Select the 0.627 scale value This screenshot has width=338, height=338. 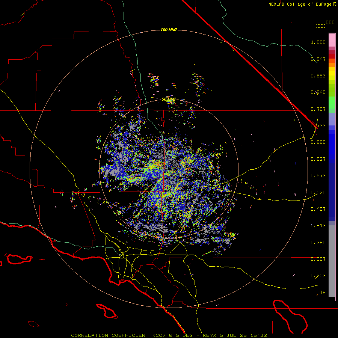[318, 159]
